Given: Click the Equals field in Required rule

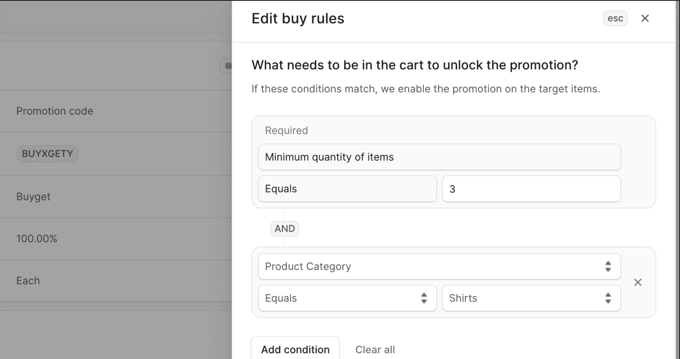Looking at the screenshot, I should pyautogui.click(x=347, y=189).
